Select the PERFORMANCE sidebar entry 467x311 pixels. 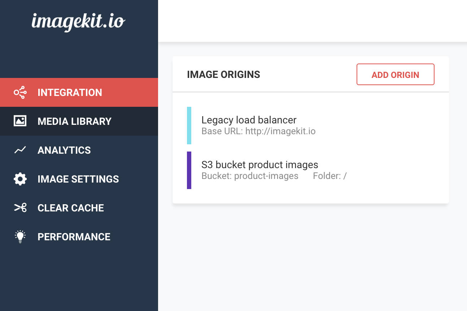74,237
